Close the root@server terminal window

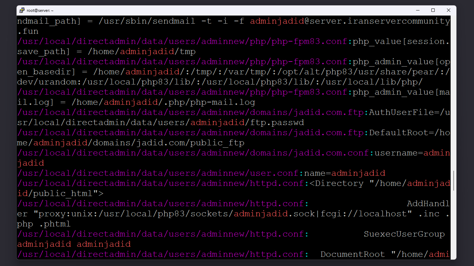click(x=448, y=10)
